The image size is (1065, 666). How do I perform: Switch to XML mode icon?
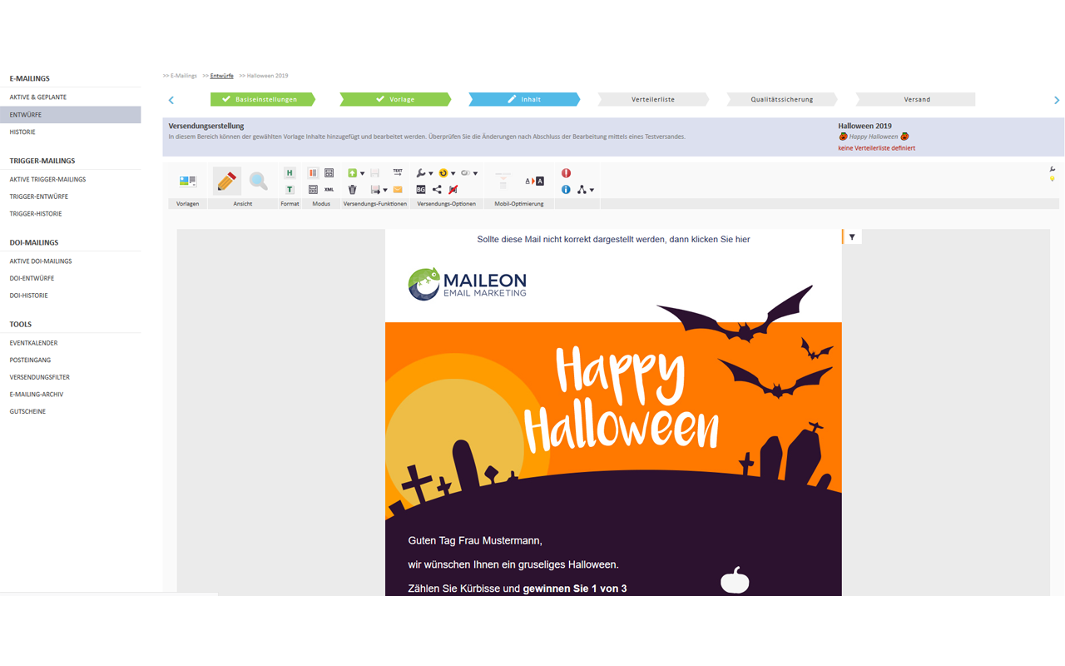(329, 190)
